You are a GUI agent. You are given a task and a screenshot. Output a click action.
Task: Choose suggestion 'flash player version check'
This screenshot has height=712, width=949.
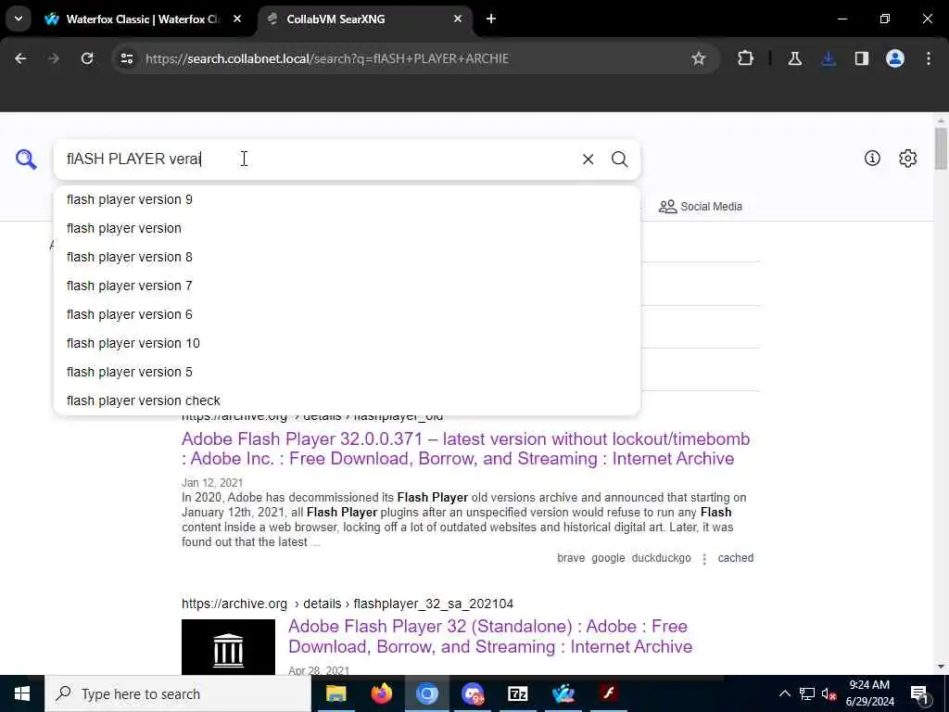(347, 400)
